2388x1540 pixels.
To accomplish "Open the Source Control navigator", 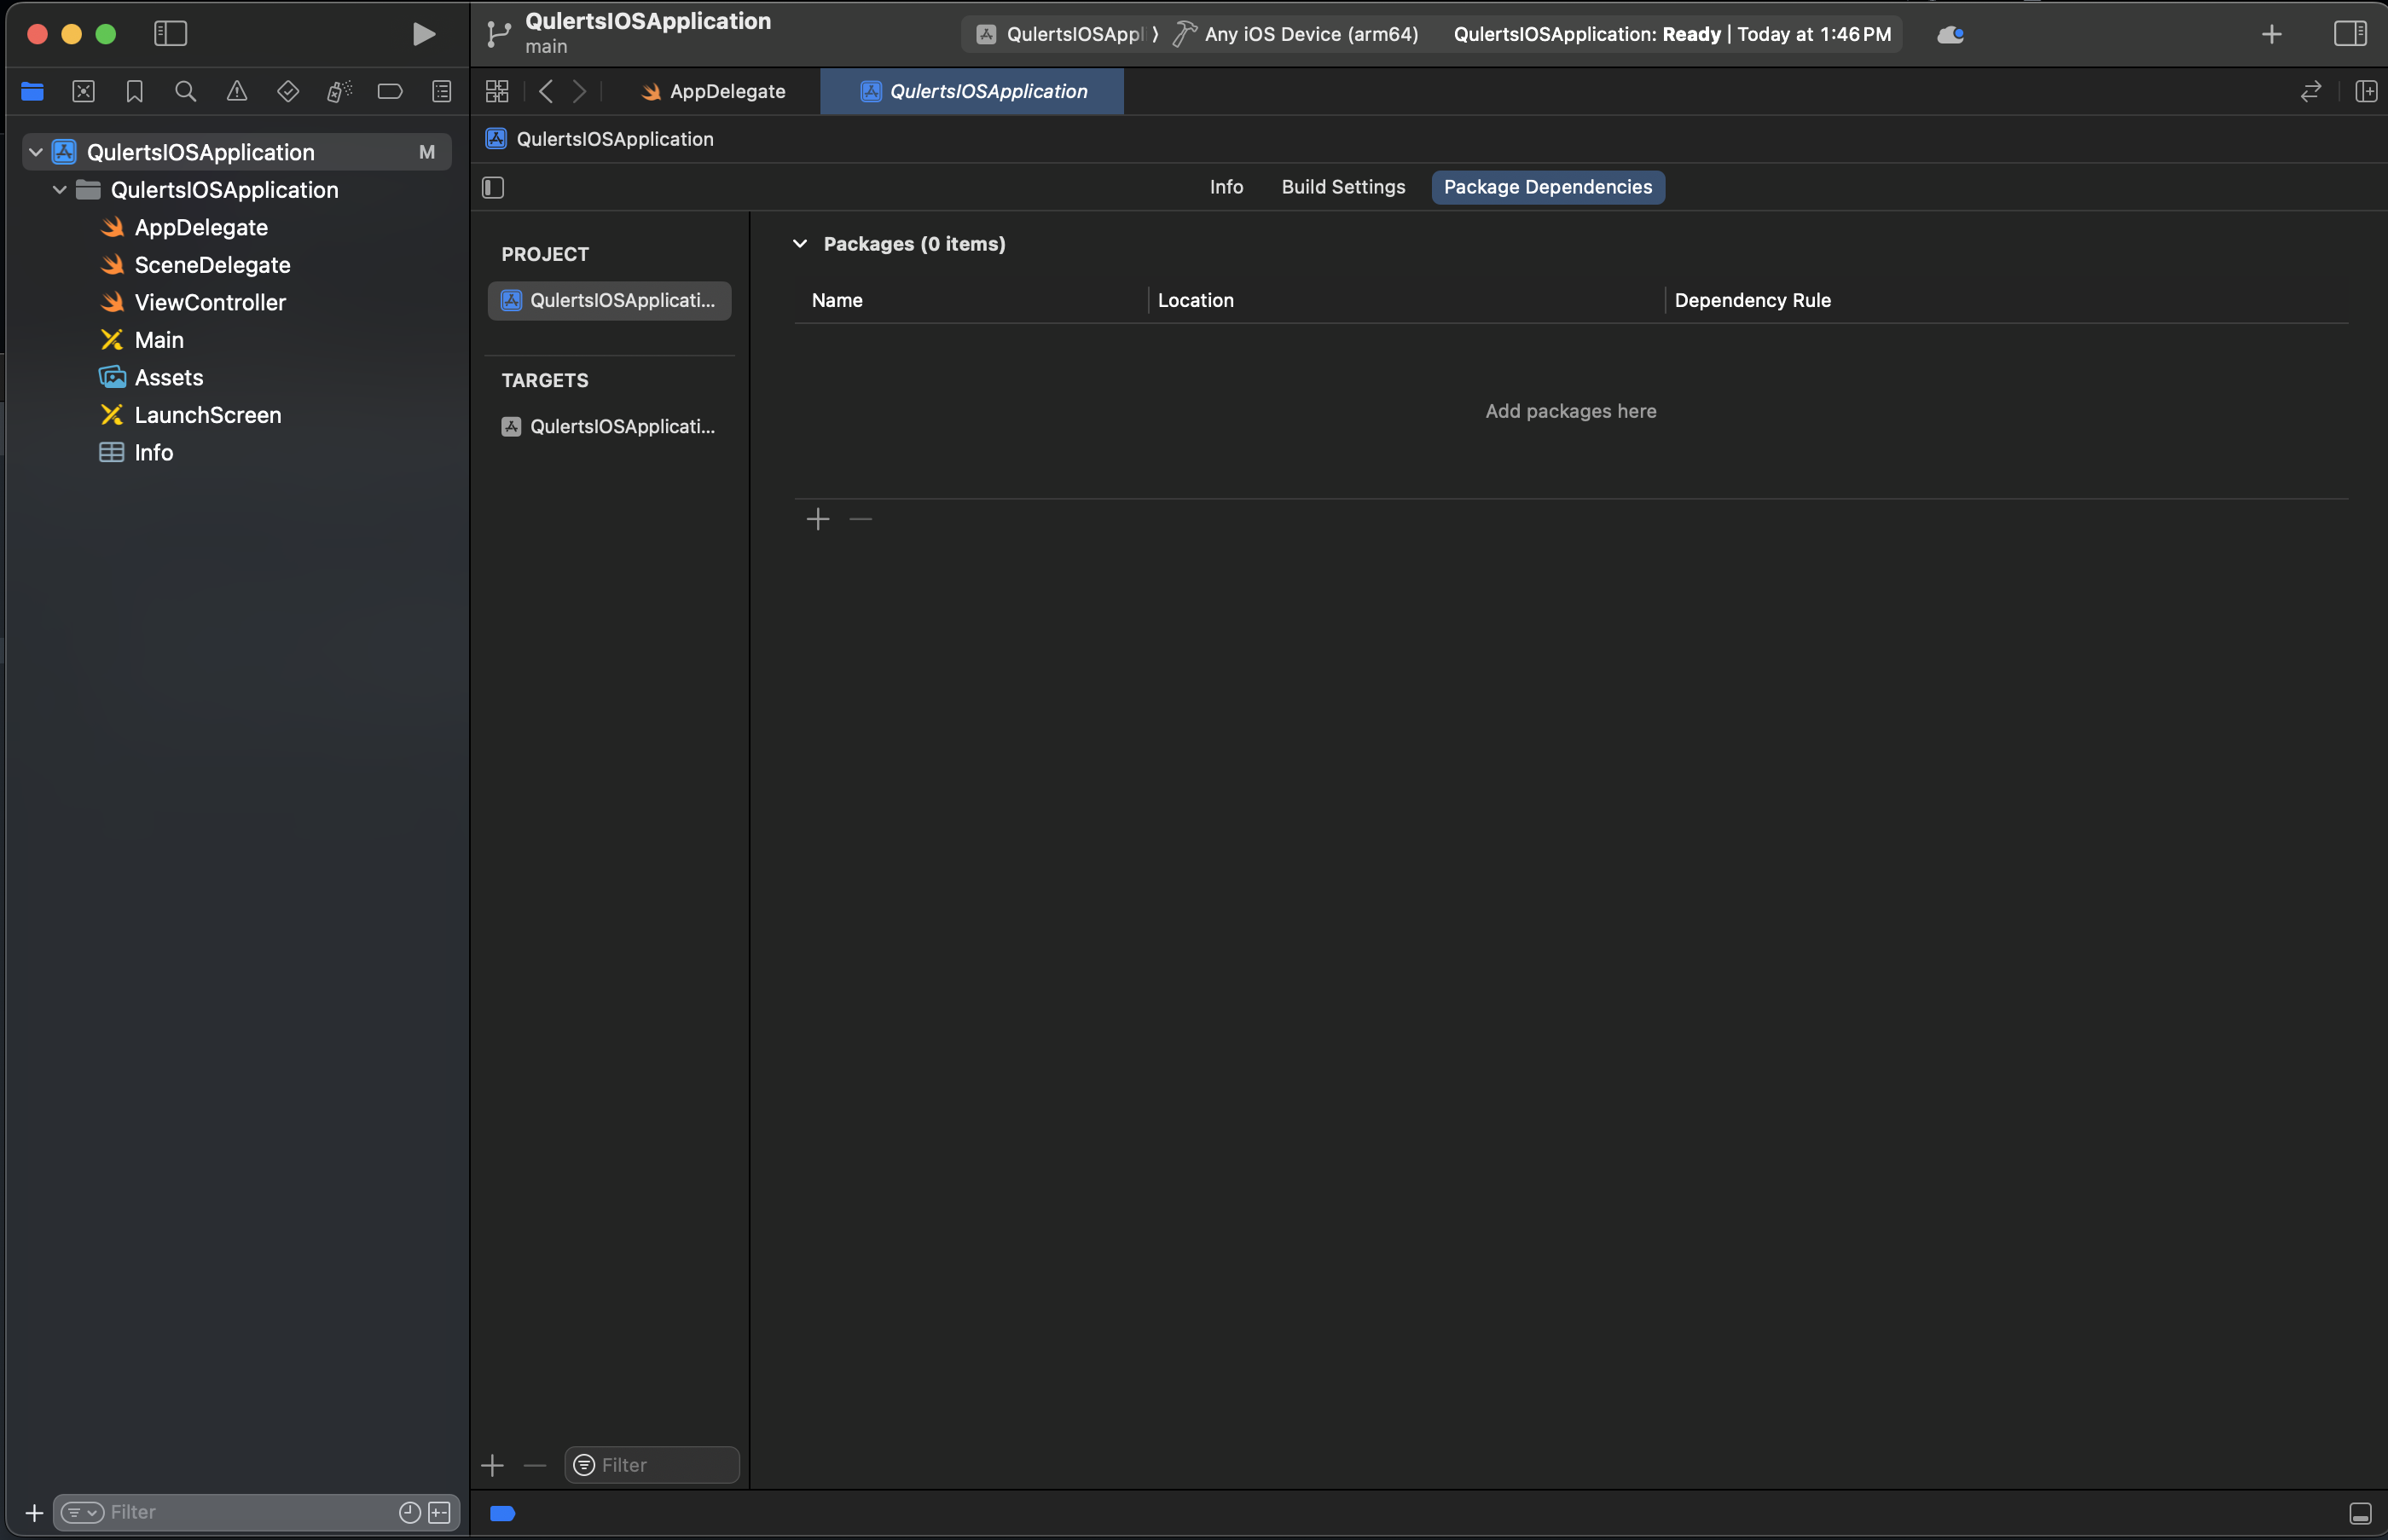I will point(84,92).
